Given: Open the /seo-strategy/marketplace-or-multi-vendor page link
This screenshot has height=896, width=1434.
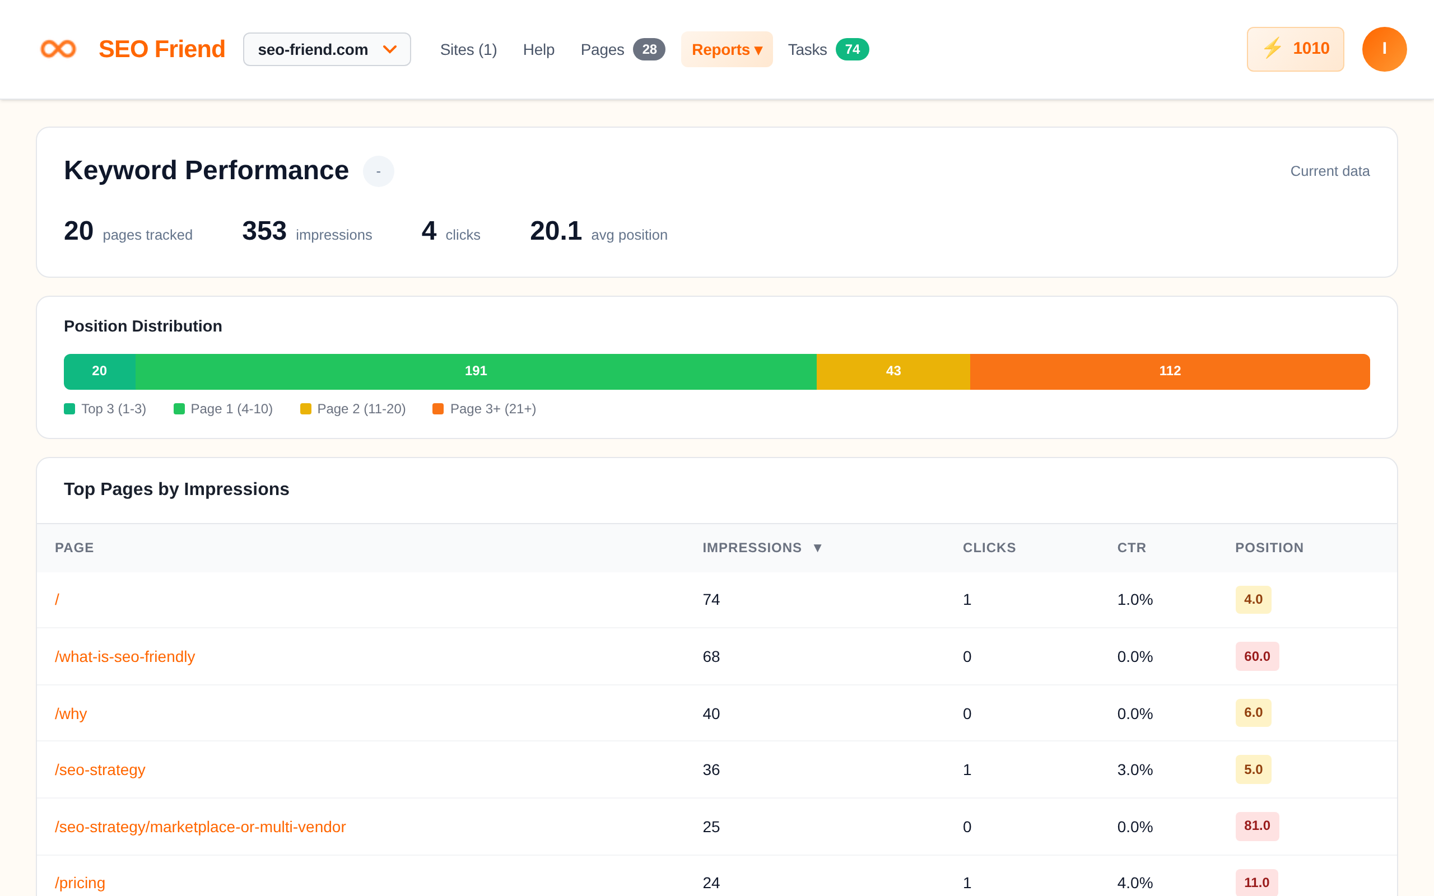Looking at the screenshot, I should 201,827.
